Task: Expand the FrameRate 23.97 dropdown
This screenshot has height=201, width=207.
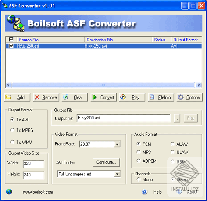Action: click(x=117, y=144)
